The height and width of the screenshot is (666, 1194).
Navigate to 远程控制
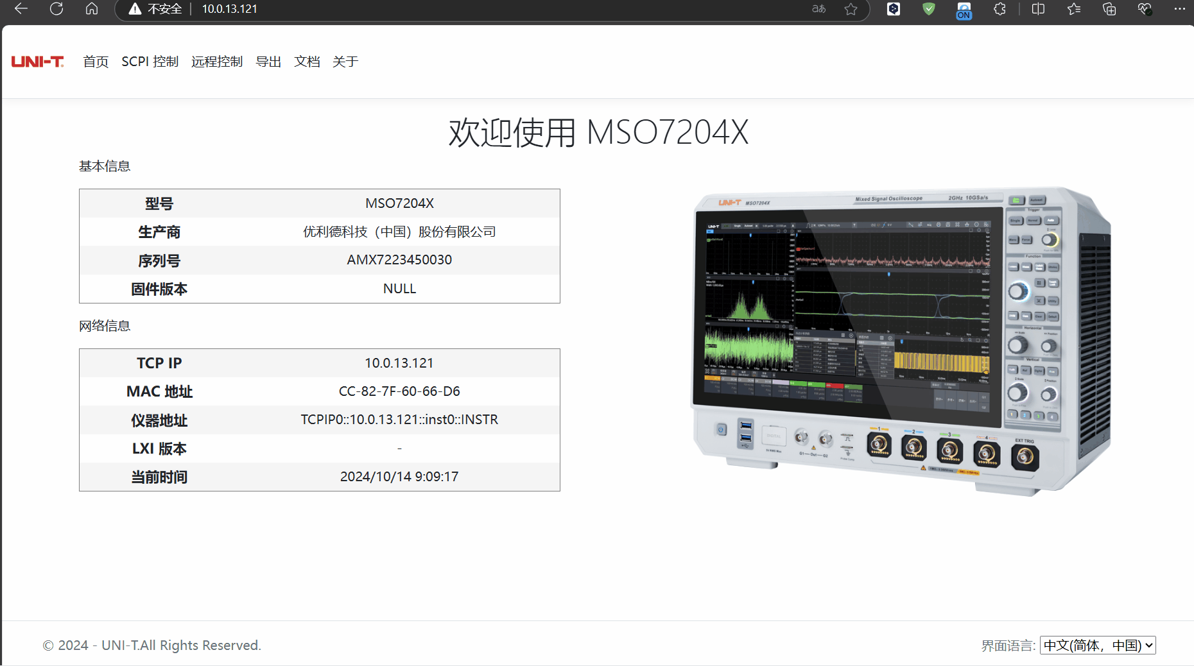coord(217,62)
